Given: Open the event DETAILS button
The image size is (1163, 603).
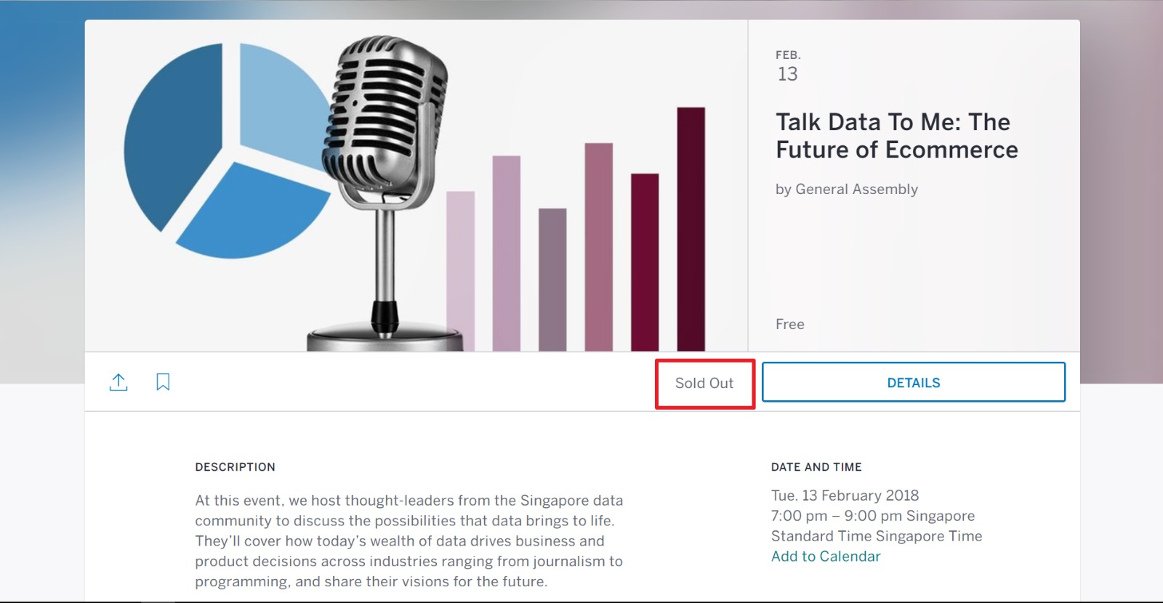Looking at the screenshot, I should (913, 382).
